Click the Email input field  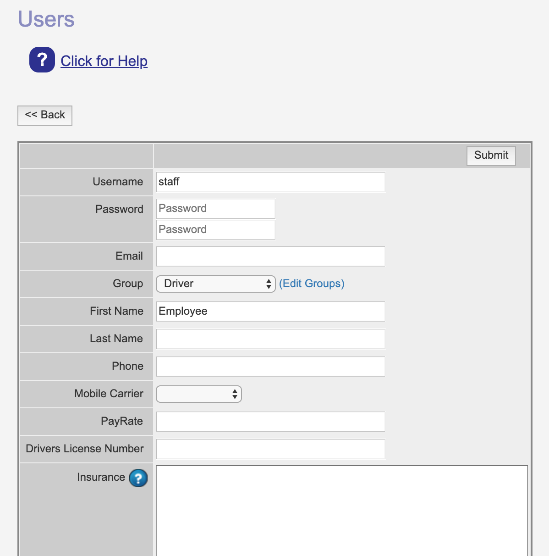(270, 256)
